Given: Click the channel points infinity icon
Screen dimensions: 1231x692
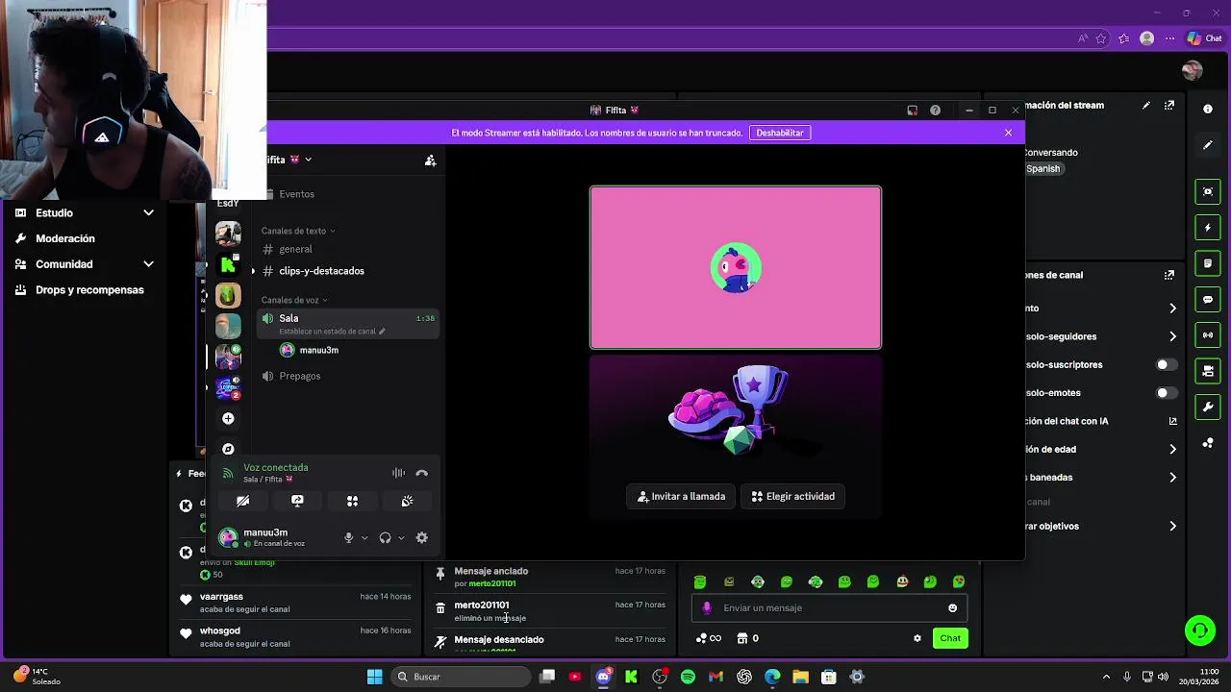Looking at the screenshot, I should [x=709, y=638].
